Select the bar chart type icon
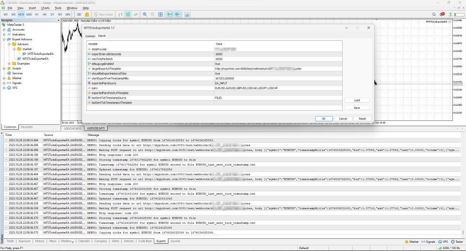The width and height of the screenshot is (466, 251). pos(120,14)
